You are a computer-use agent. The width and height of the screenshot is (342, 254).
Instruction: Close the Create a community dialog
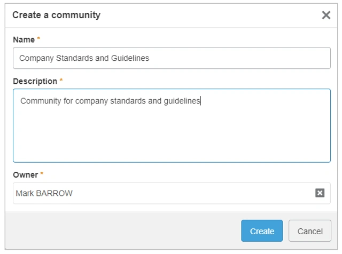coord(326,15)
